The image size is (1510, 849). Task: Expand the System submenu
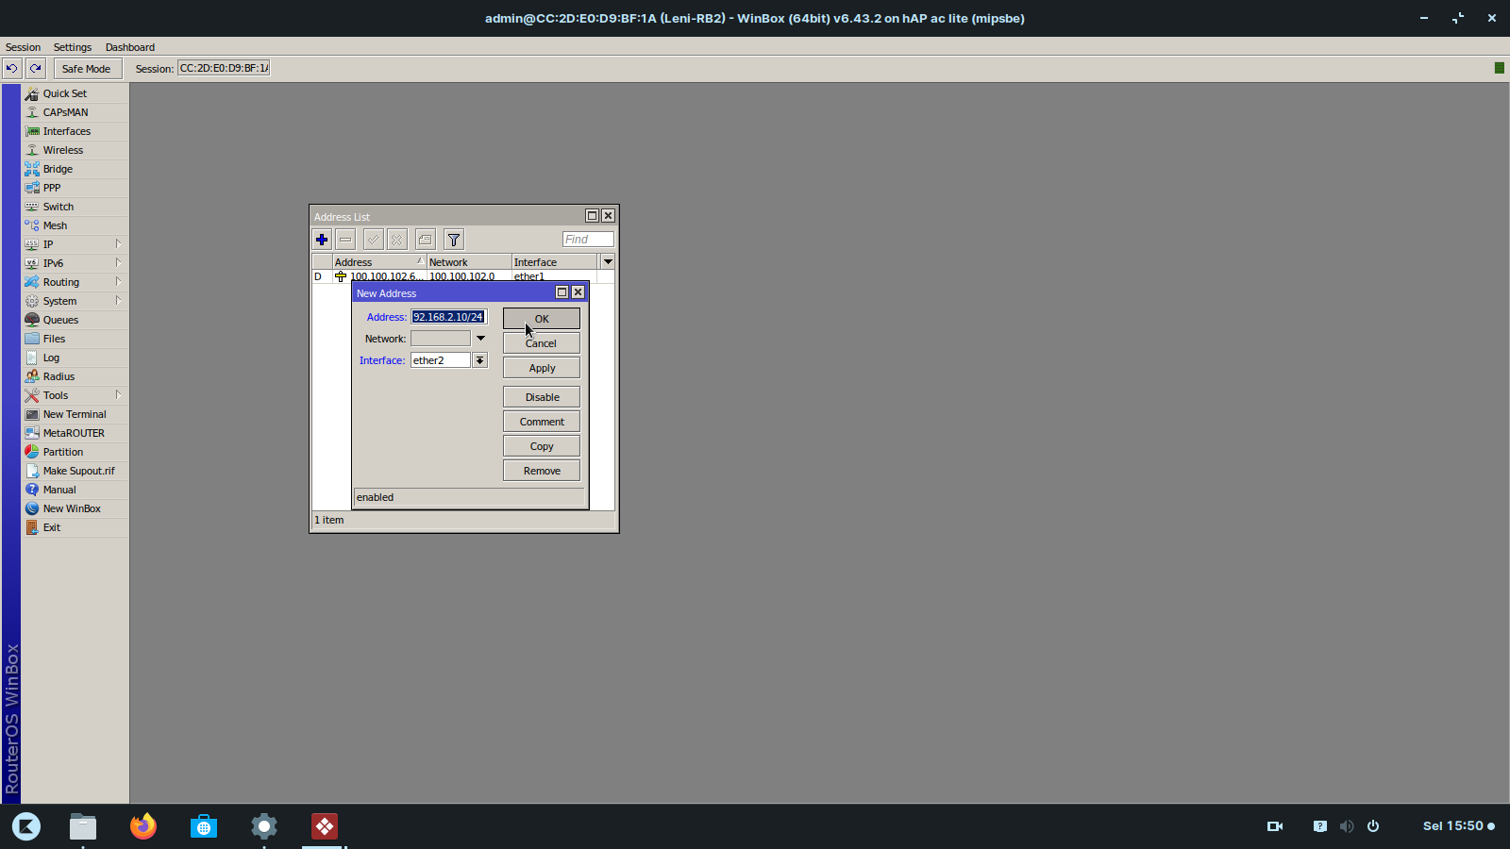[x=75, y=301]
